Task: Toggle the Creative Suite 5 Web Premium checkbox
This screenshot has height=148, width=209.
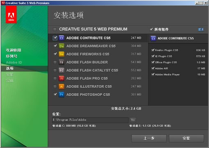Action: (x=55, y=29)
